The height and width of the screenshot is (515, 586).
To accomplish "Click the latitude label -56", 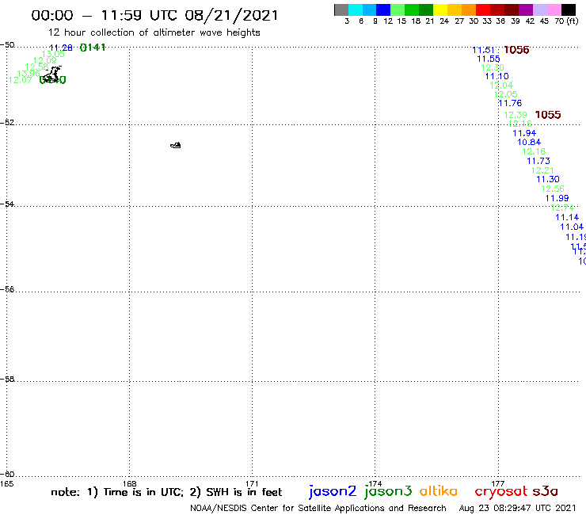I will click(x=7, y=289).
